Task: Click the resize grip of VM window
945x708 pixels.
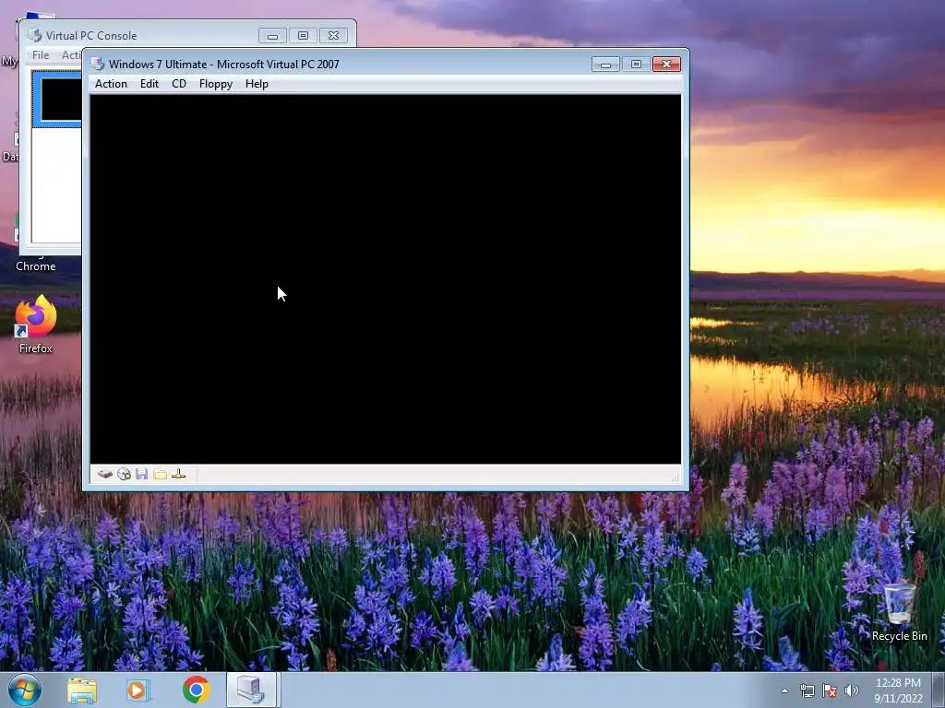Action: pos(675,478)
